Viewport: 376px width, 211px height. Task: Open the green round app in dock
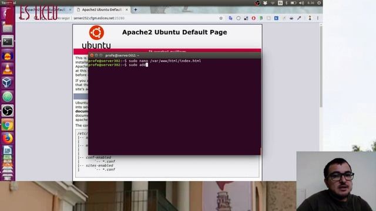(x=8, y=97)
